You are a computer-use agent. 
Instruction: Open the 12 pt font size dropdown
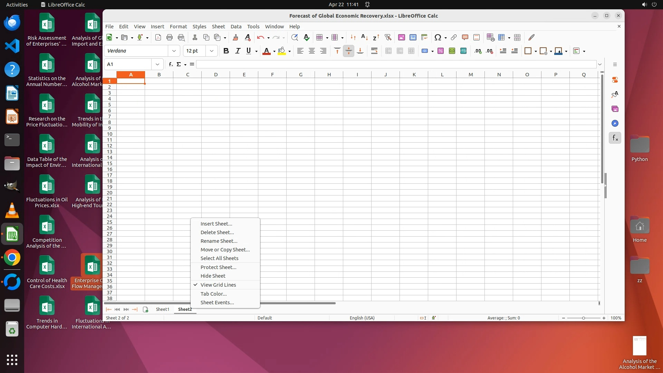[212, 51]
